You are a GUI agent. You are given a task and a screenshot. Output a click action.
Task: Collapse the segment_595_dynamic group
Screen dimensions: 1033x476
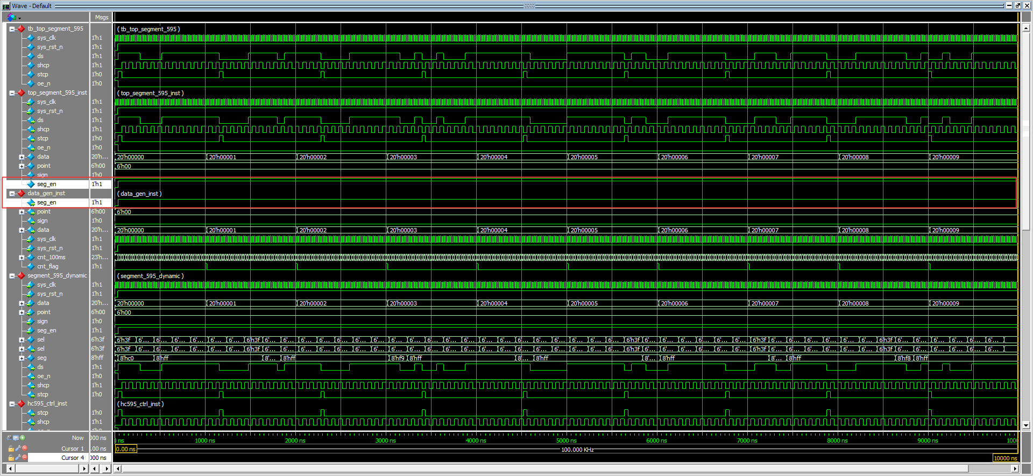12,276
